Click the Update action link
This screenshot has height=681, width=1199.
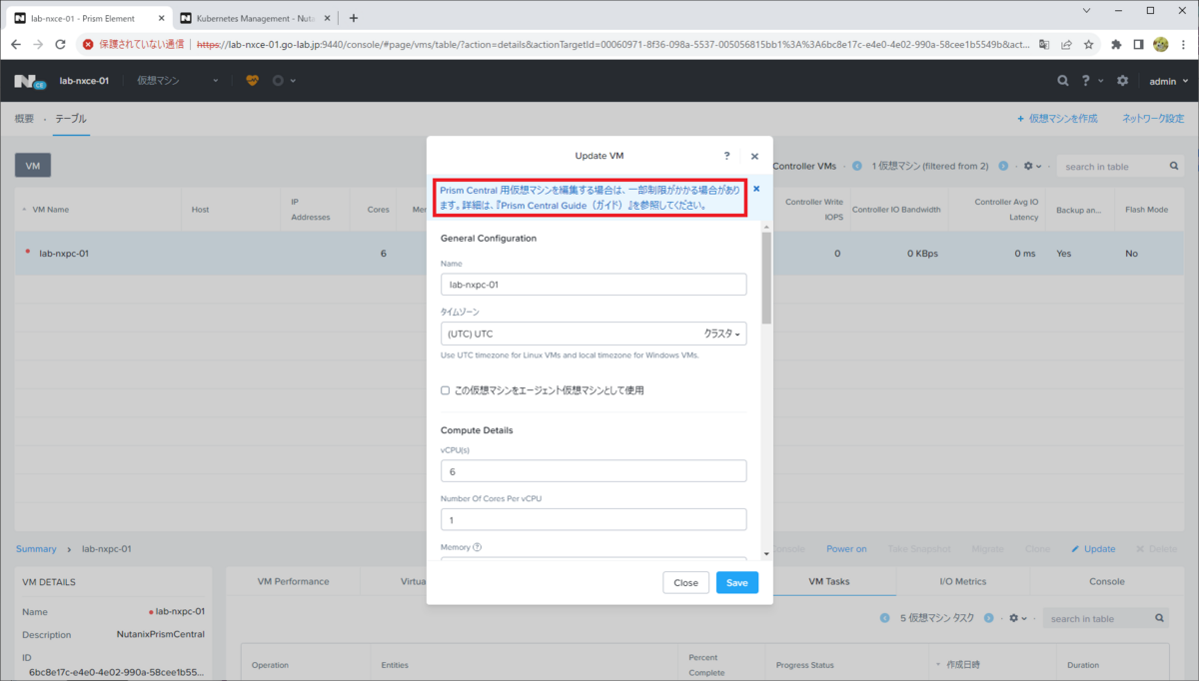[x=1093, y=549]
